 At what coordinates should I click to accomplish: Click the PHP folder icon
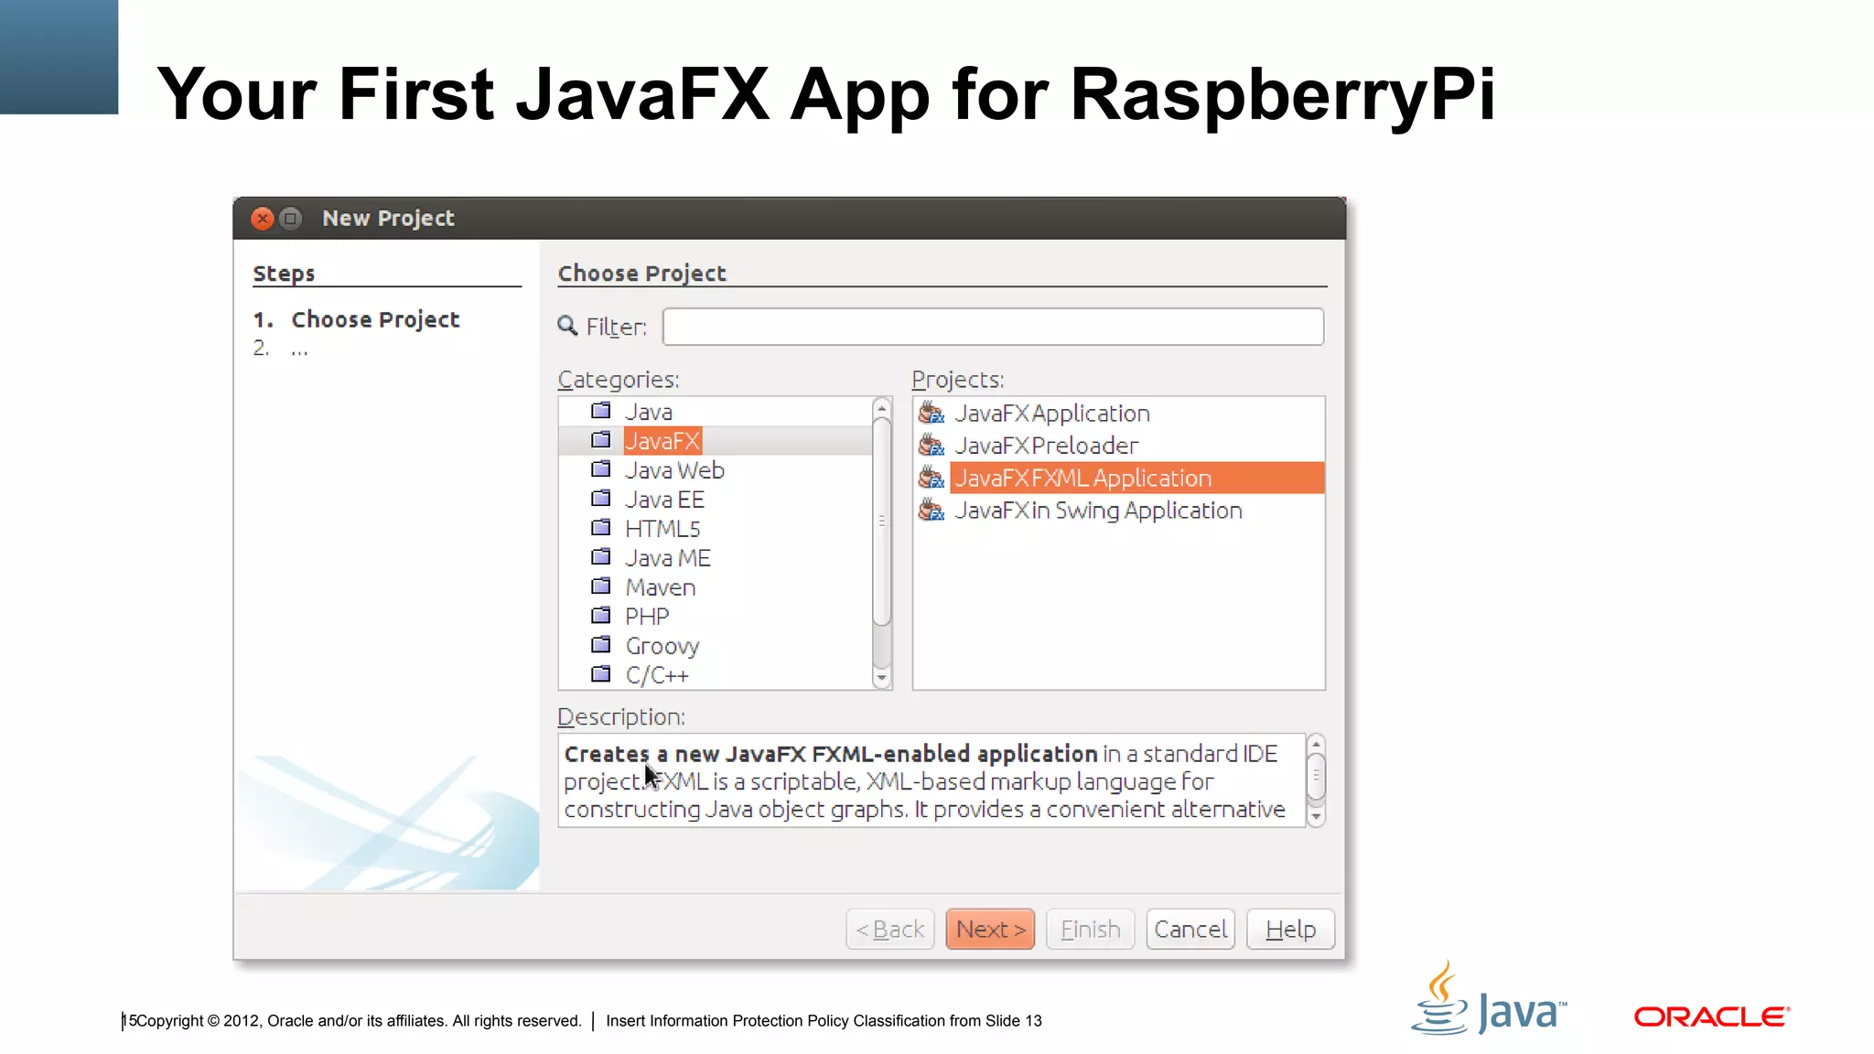pos(601,616)
